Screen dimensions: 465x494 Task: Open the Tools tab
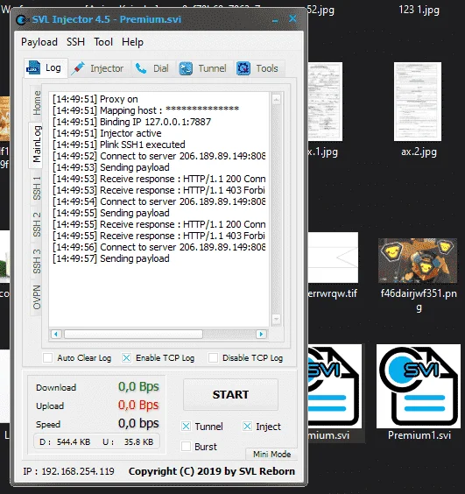(x=259, y=68)
